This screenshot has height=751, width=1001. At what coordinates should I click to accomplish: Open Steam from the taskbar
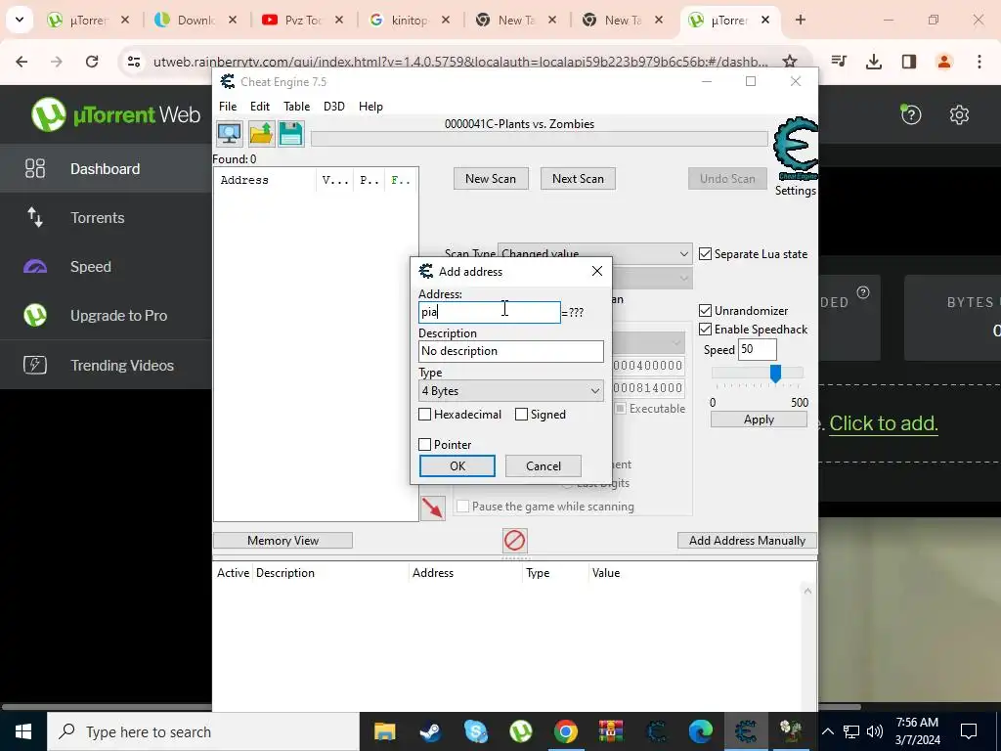coord(430,731)
